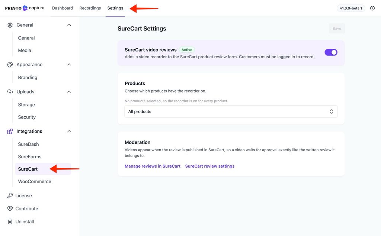Click the Integrations section header label
Image resolution: width=381 pixels, height=236 pixels.
click(29, 131)
